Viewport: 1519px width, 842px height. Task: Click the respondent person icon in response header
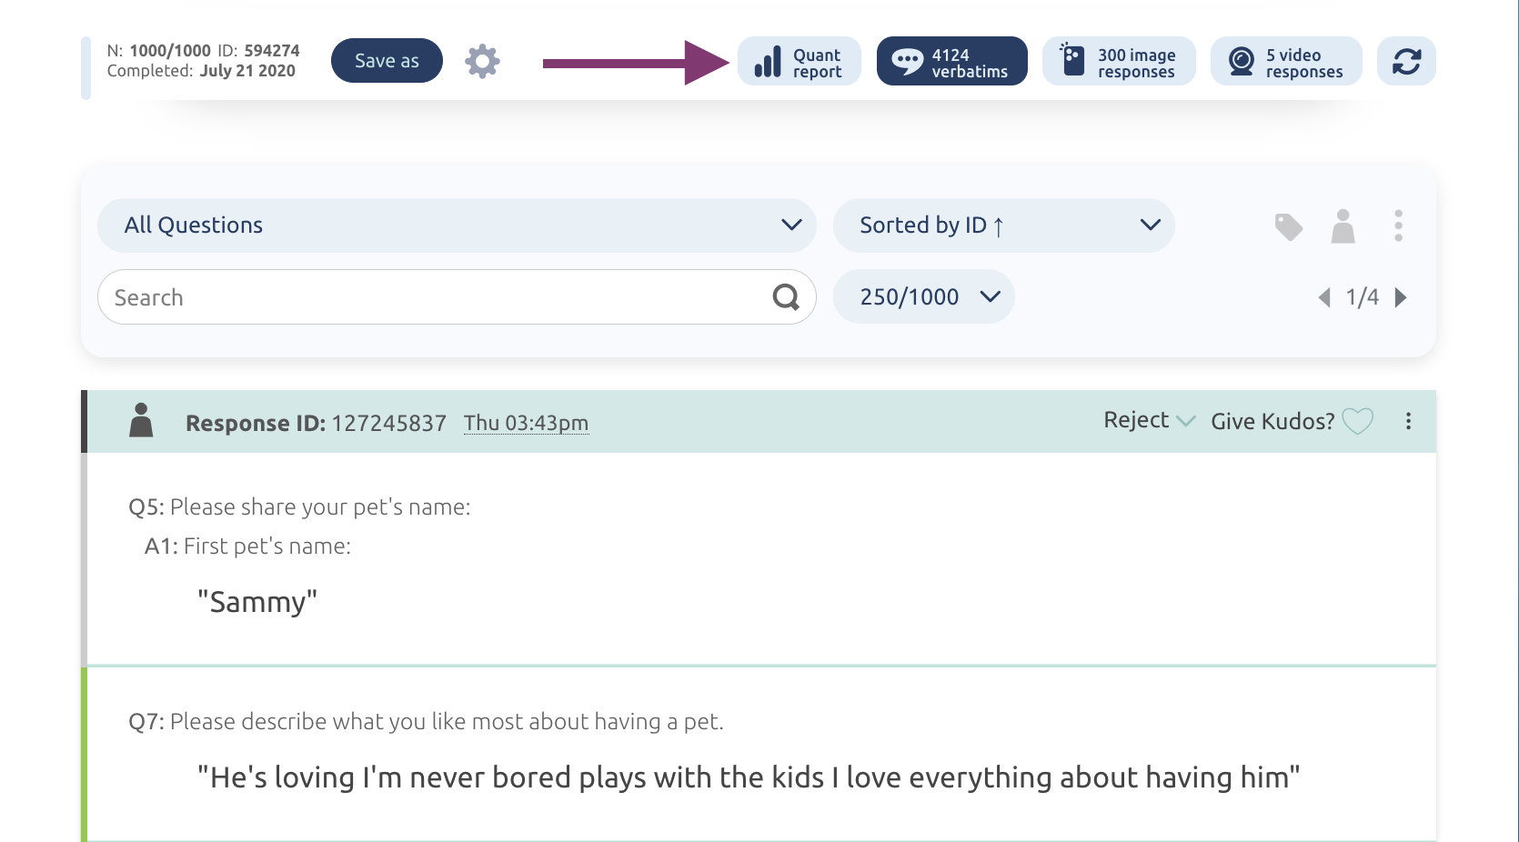(x=141, y=420)
